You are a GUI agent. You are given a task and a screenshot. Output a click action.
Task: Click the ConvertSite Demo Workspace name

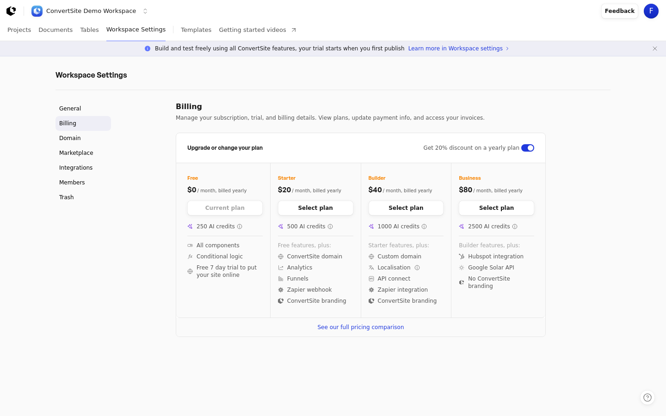pyautogui.click(x=91, y=11)
